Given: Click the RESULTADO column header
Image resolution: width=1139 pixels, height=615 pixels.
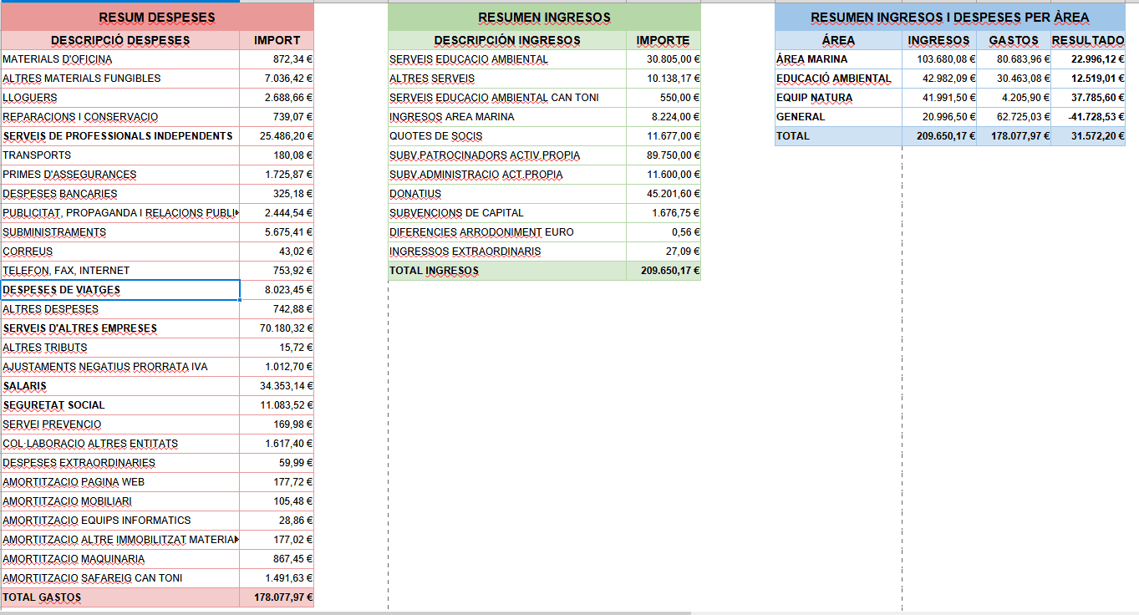Looking at the screenshot, I should pyautogui.click(x=1088, y=40).
